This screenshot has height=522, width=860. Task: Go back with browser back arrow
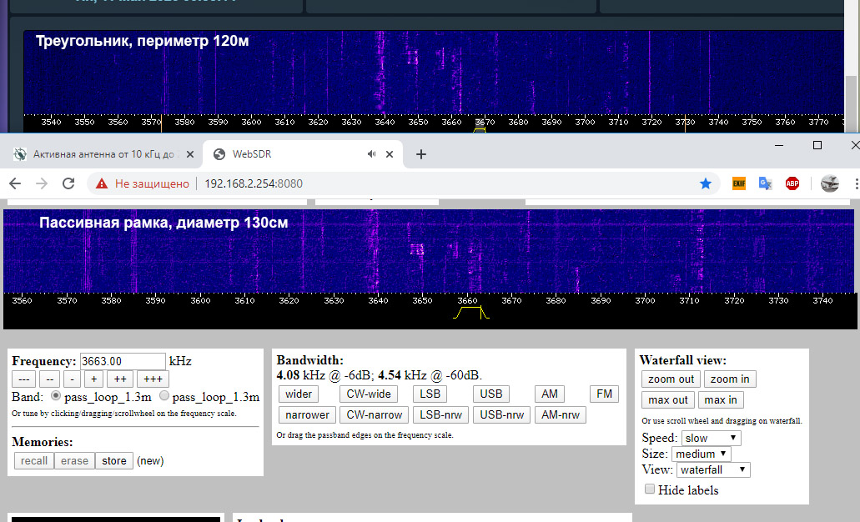click(15, 183)
